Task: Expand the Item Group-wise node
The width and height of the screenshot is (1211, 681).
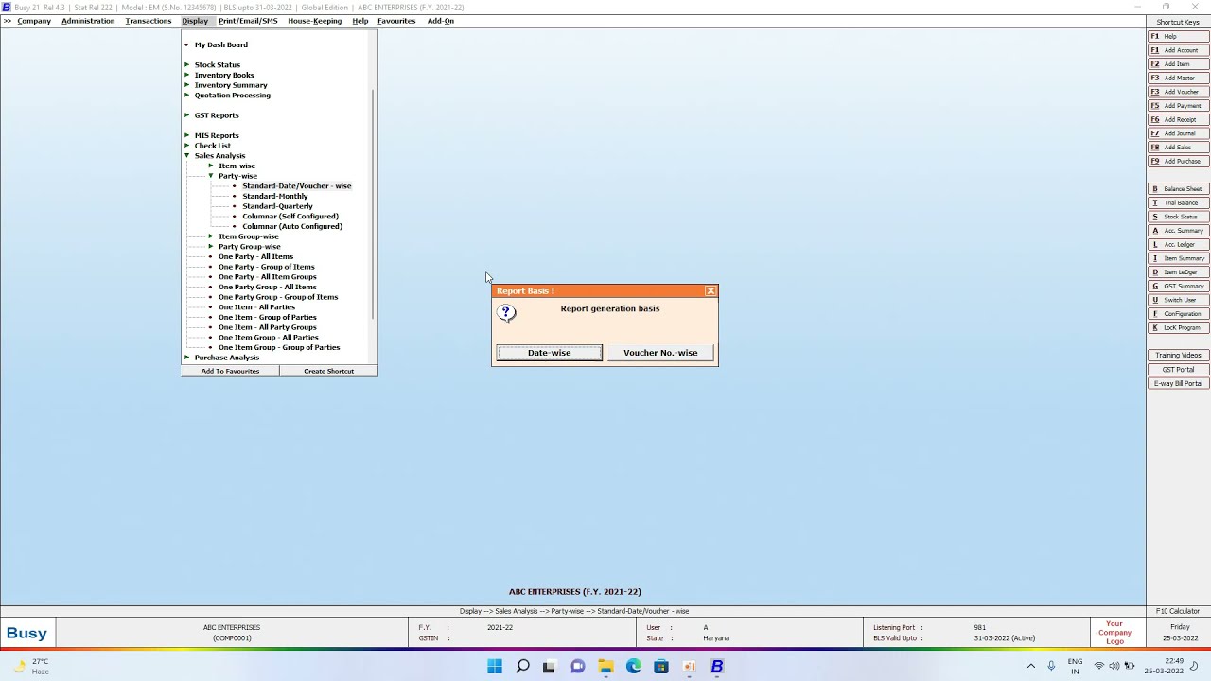Action: click(x=211, y=236)
